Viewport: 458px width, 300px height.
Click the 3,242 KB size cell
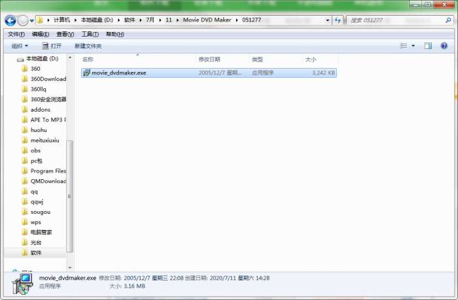point(323,73)
